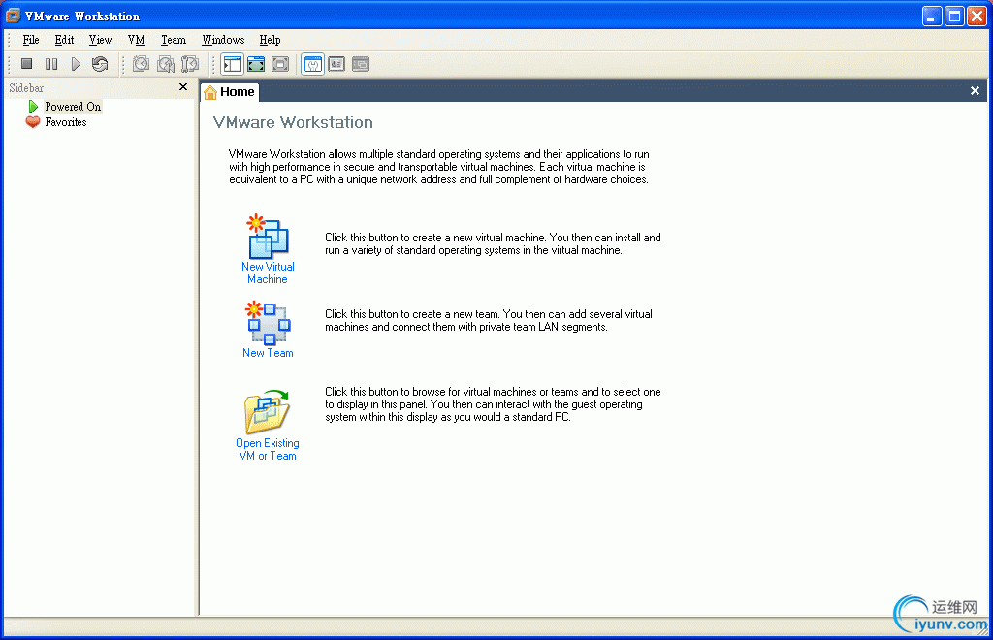Click the Revert to Snapshot toolbar icon
The image size is (993, 640).
coord(165,64)
